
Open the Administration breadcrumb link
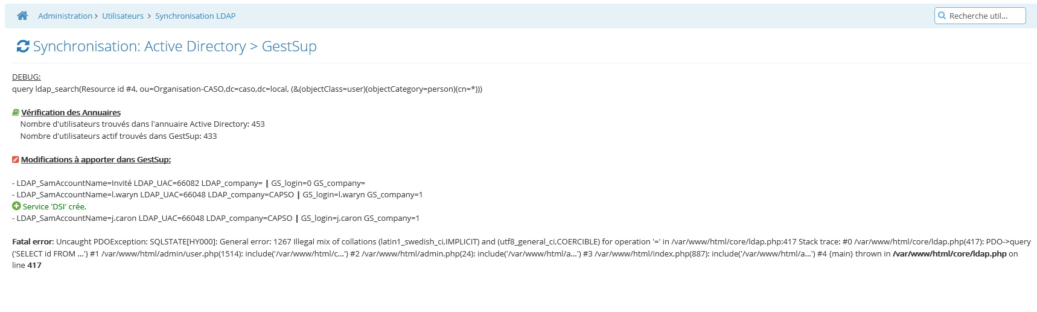point(65,16)
